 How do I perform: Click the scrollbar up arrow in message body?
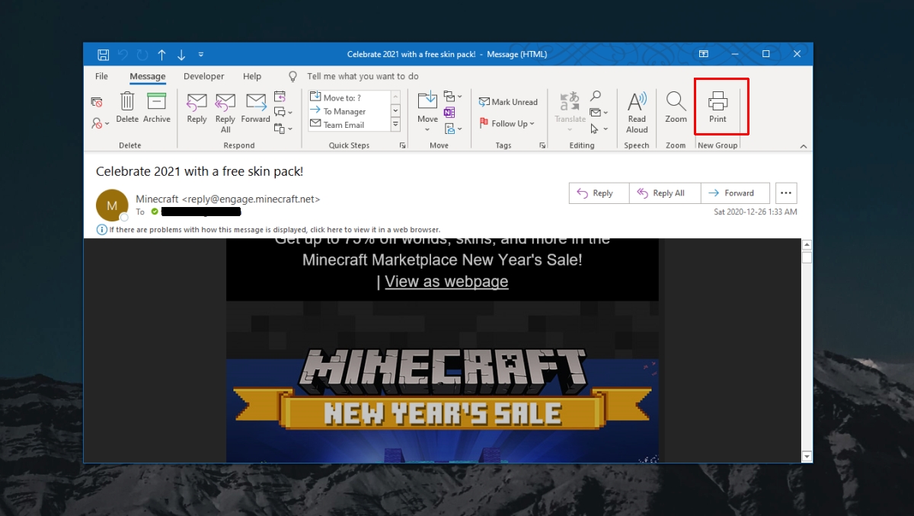(x=807, y=245)
